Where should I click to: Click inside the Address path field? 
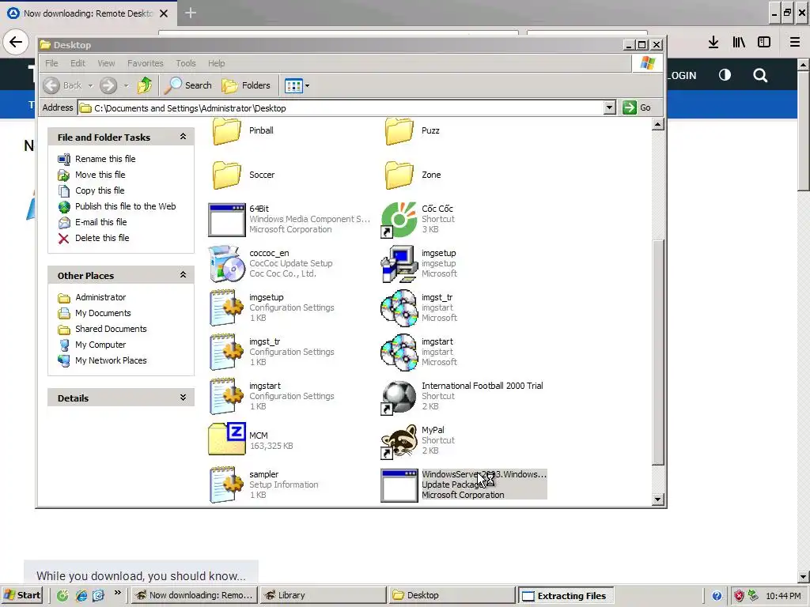pyautogui.click(x=341, y=107)
